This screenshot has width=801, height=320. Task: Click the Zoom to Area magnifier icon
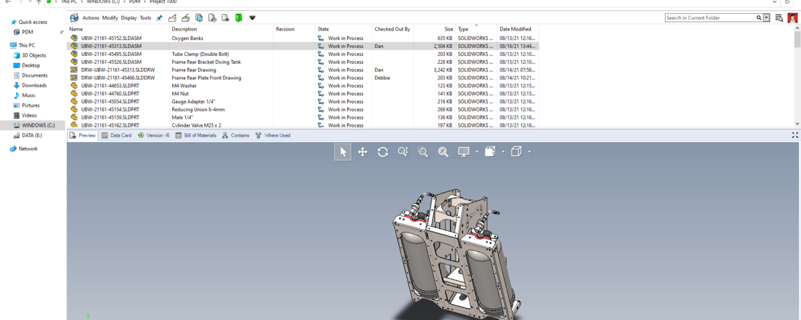click(423, 152)
